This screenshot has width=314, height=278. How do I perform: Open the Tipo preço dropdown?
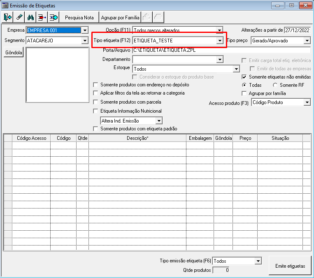click(307, 41)
